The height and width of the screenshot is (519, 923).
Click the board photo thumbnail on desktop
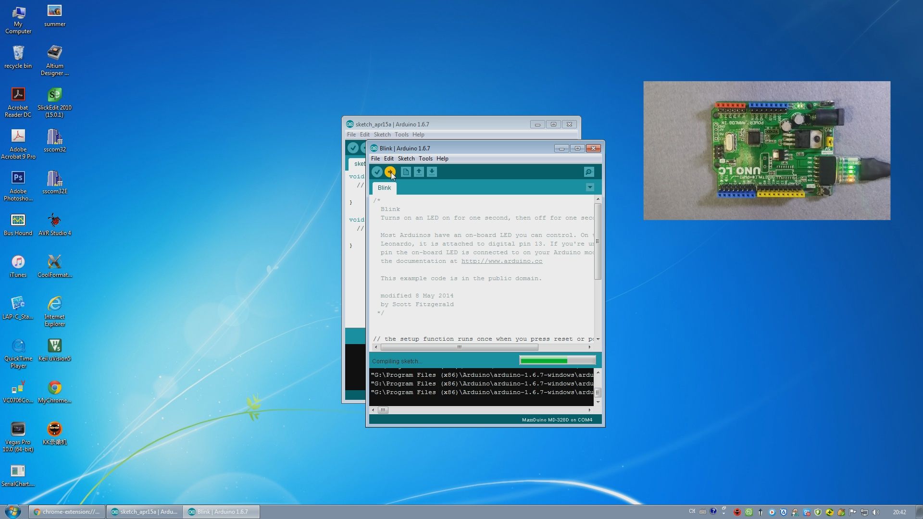tap(767, 150)
